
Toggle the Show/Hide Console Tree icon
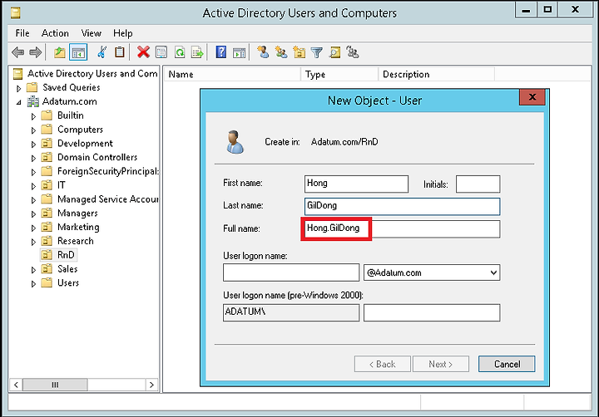[x=78, y=52]
